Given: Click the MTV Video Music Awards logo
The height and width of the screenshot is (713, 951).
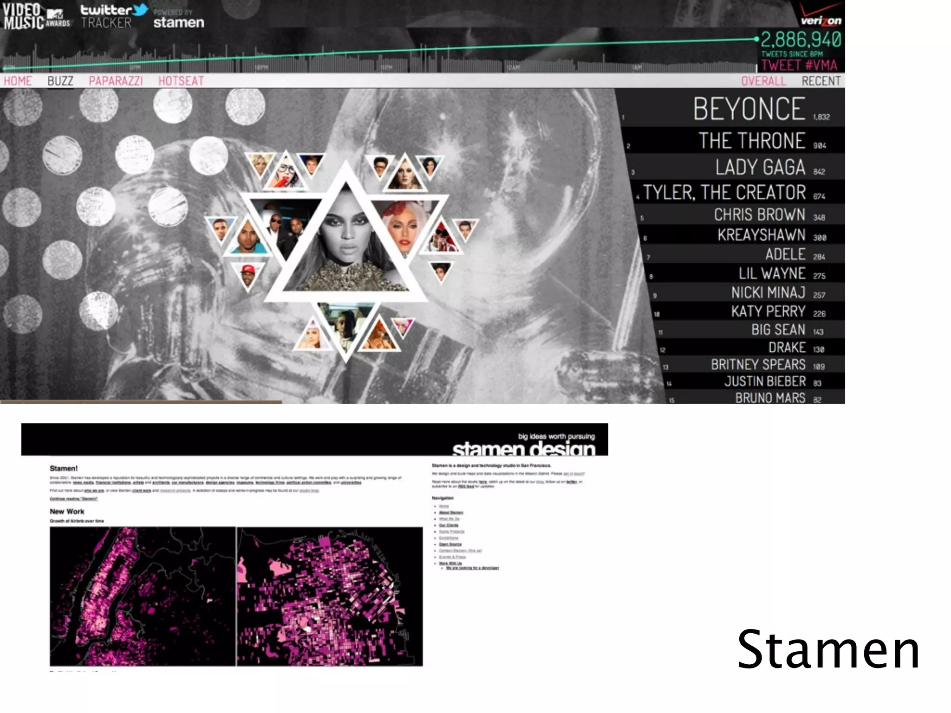Looking at the screenshot, I should click(x=36, y=16).
